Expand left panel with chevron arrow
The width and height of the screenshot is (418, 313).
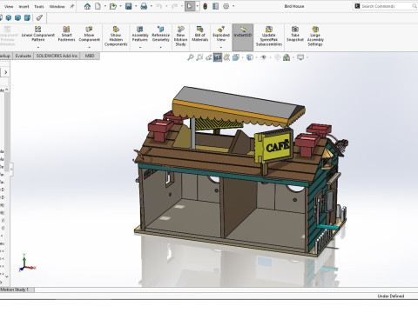(5, 72)
